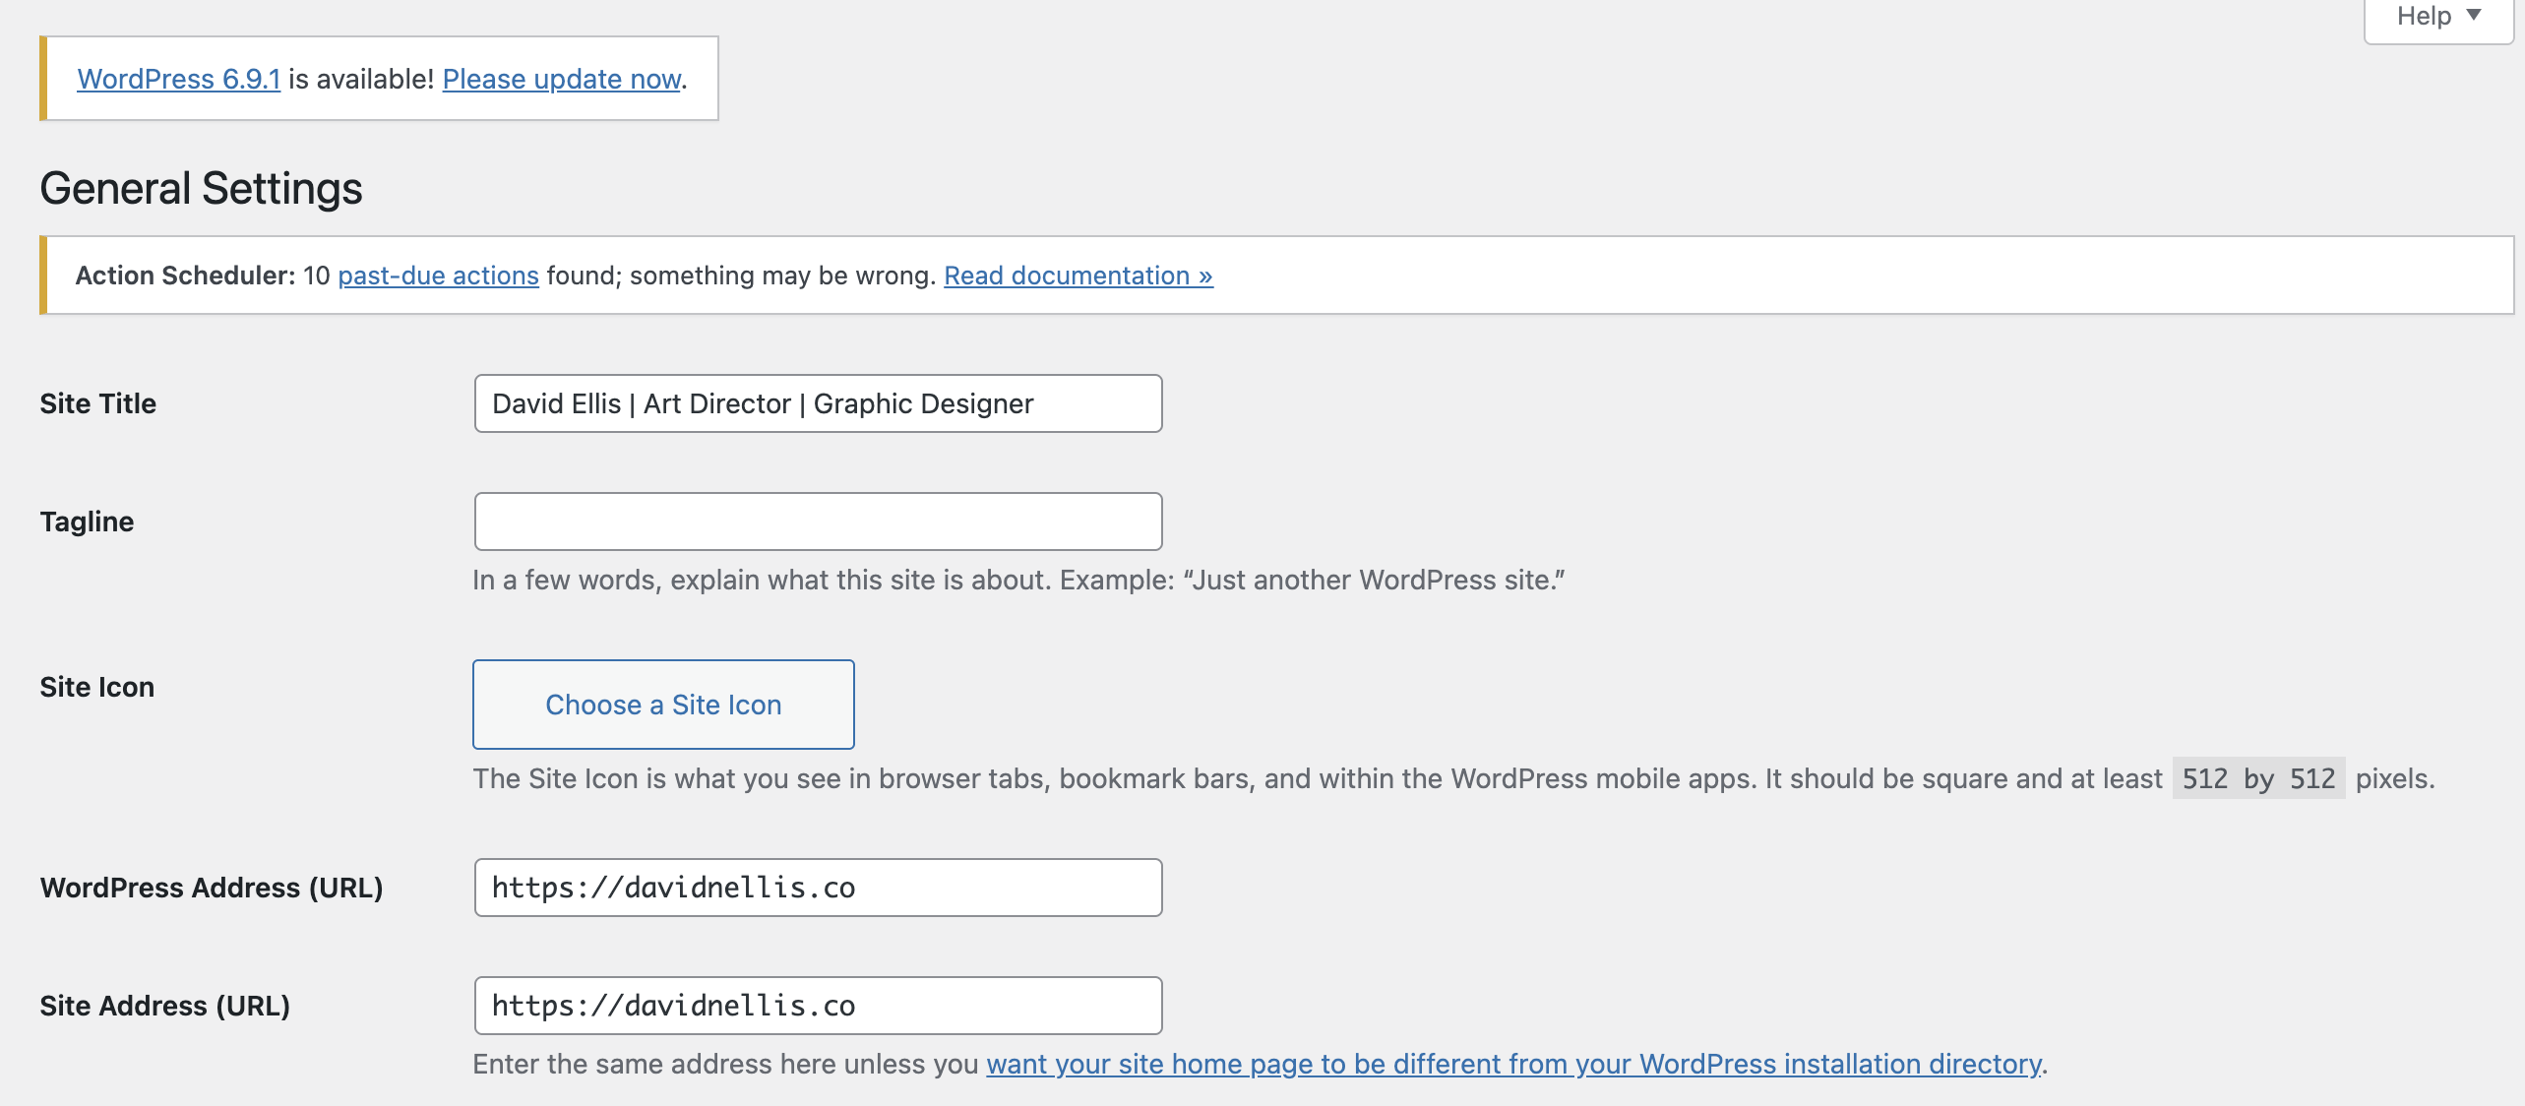This screenshot has width=2525, height=1106.
Task: Focus the Site Title text field
Action: pyautogui.click(x=817, y=403)
